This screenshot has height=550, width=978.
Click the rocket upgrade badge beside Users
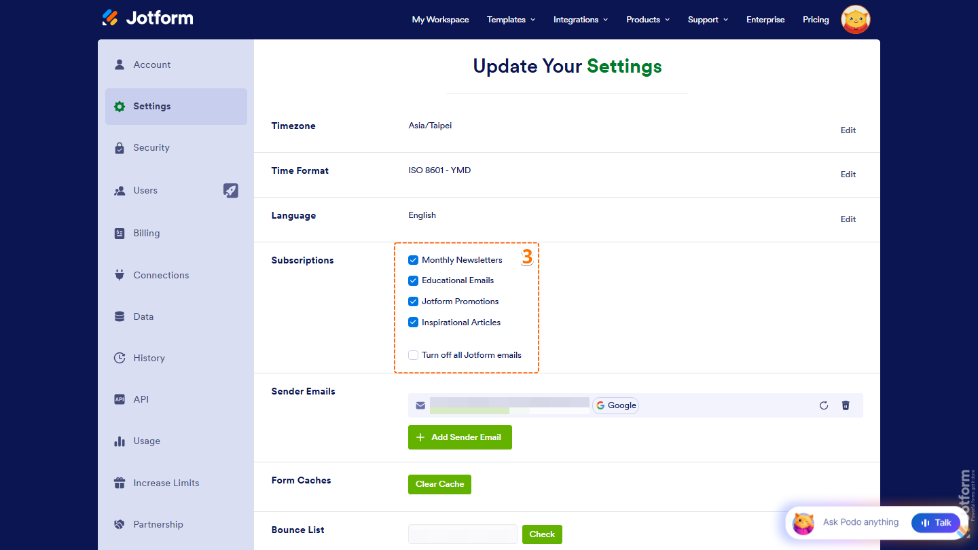click(x=231, y=191)
